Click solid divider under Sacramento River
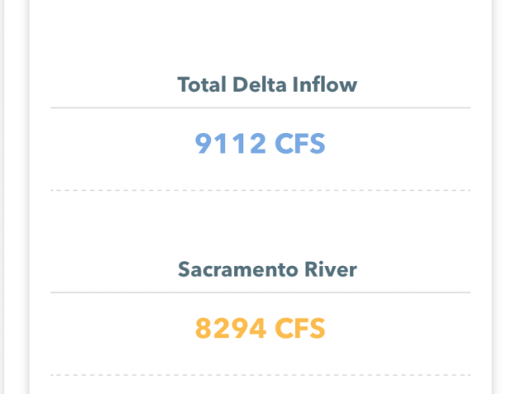This screenshot has height=394, width=526. point(261,292)
